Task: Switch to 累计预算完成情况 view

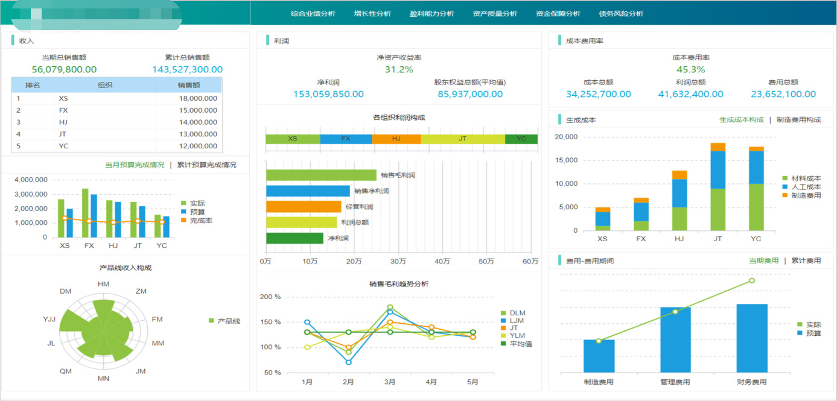Action: [x=206, y=165]
